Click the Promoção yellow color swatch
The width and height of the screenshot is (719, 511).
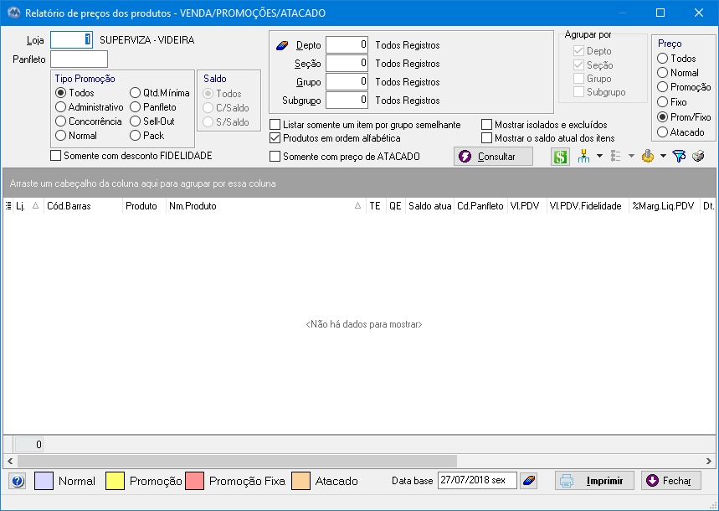coord(115,481)
